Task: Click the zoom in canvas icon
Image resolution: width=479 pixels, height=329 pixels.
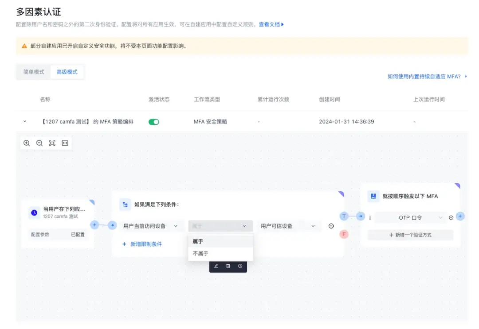Action: pyautogui.click(x=27, y=143)
